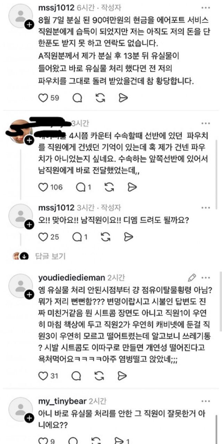
Task: Edit youdiediedieman's comment using pencil icon
Action: [x=192, y=278]
